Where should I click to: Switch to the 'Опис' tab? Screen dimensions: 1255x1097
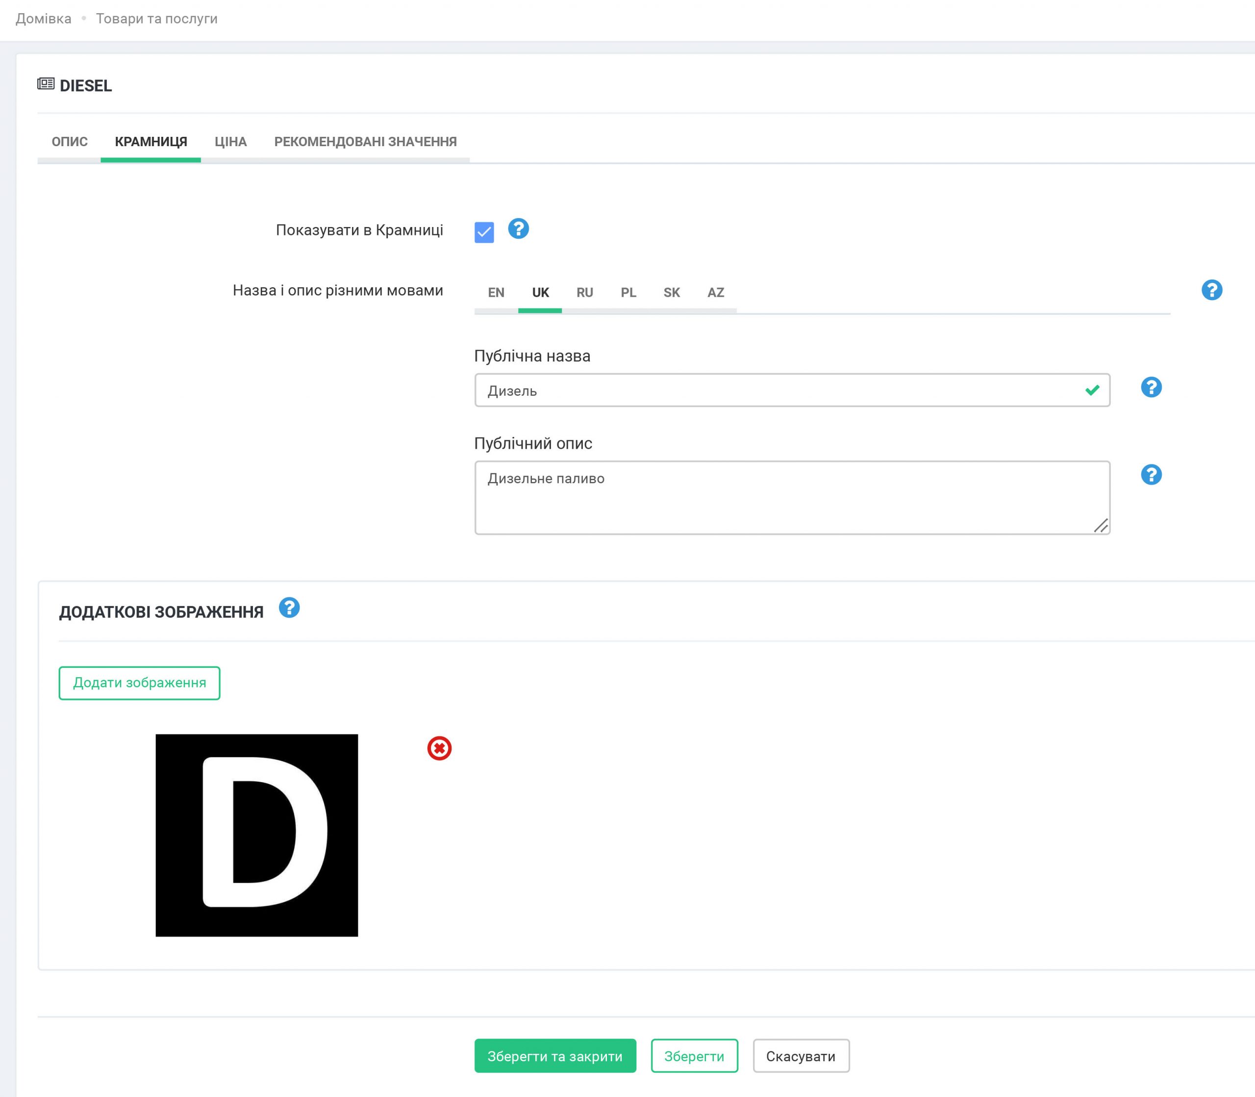[70, 142]
